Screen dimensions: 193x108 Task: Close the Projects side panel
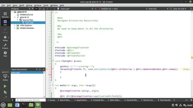click(43, 9)
